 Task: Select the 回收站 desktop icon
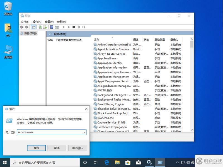tap(8, 8)
